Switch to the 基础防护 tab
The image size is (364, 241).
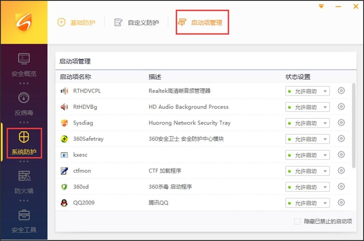coord(77,23)
